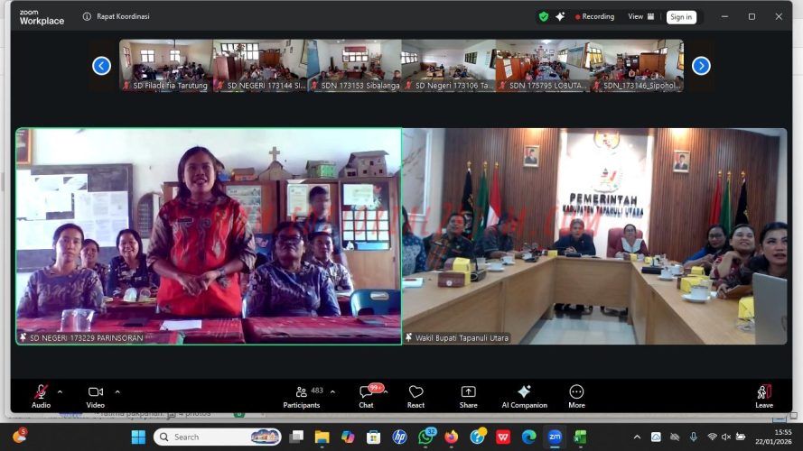Click the Sign in button

pos(681,16)
